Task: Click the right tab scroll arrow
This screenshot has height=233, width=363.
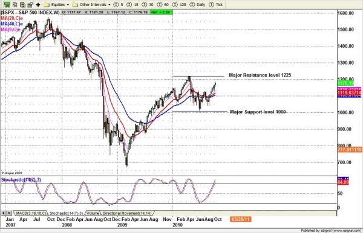Action: click(x=9, y=213)
